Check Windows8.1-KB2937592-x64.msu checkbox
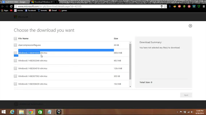Viewport: 206px width, 115px height. coord(15,76)
